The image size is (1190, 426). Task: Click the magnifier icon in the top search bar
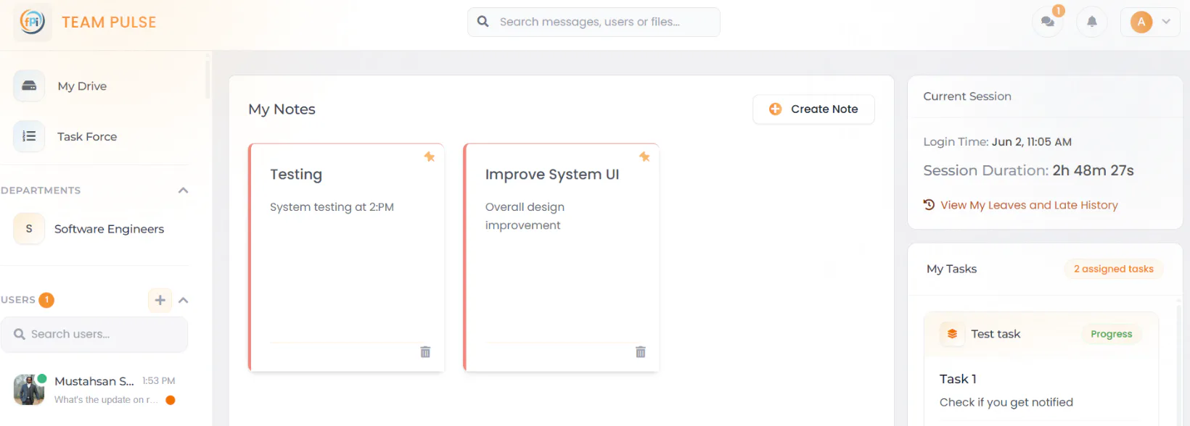(483, 22)
